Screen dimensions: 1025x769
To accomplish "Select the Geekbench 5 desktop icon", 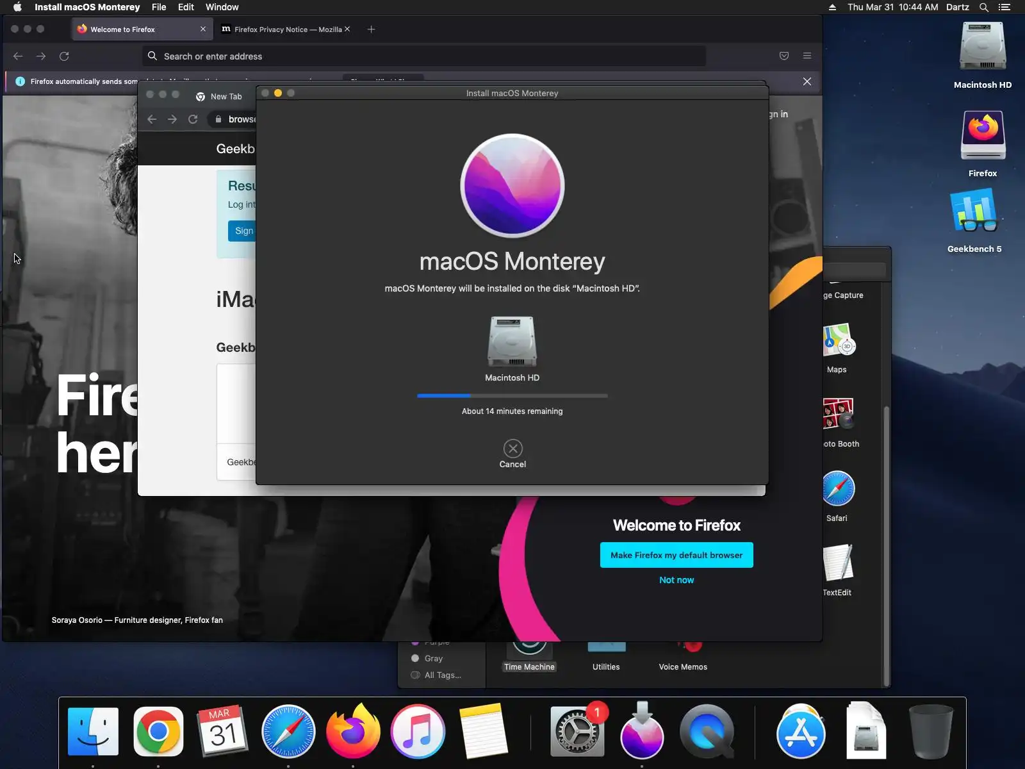I will pos(974,220).
